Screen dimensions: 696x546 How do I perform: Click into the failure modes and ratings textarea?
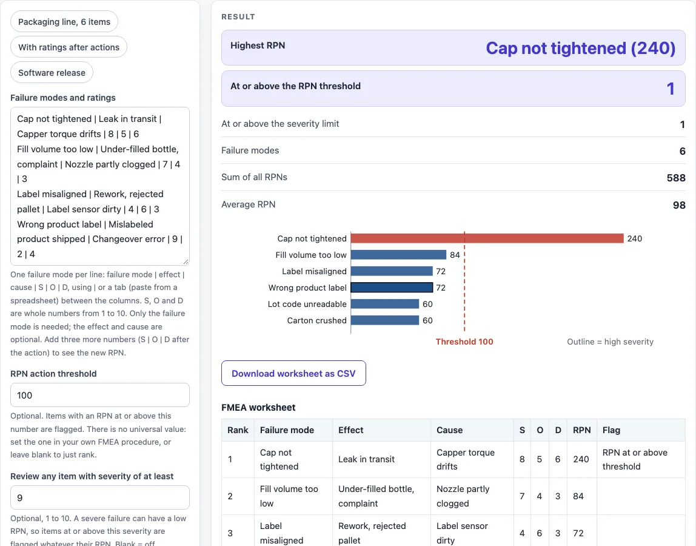[100, 186]
